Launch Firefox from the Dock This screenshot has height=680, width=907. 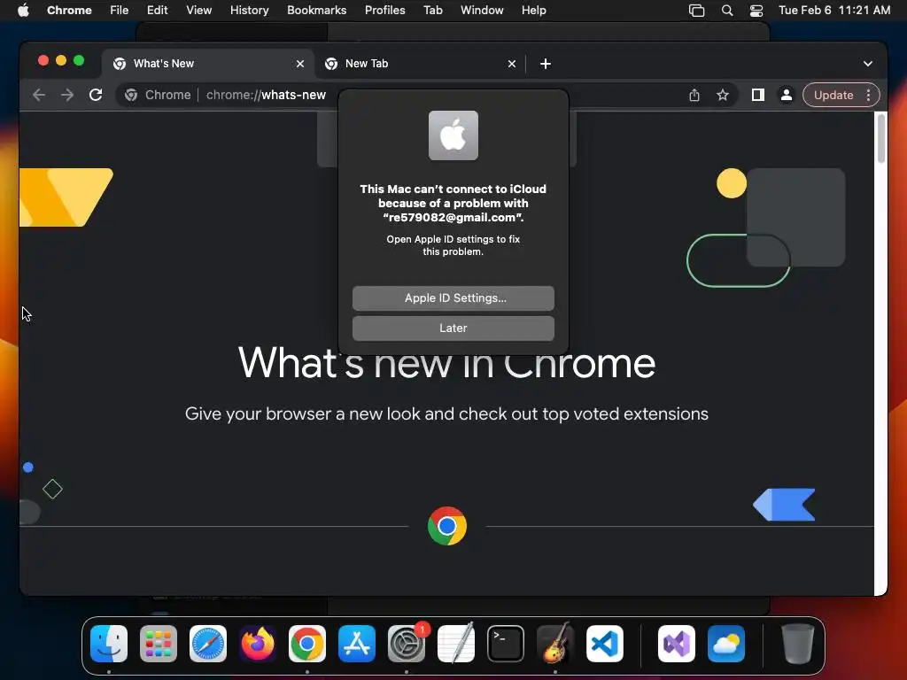[x=258, y=644]
